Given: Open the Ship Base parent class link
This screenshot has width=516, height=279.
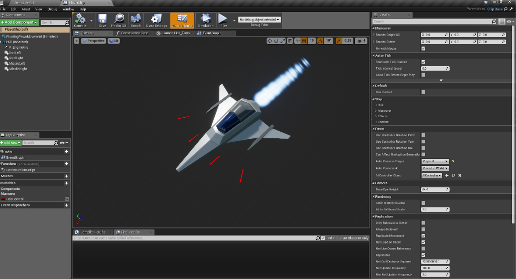Looking at the screenshot, I should (494, 9).
